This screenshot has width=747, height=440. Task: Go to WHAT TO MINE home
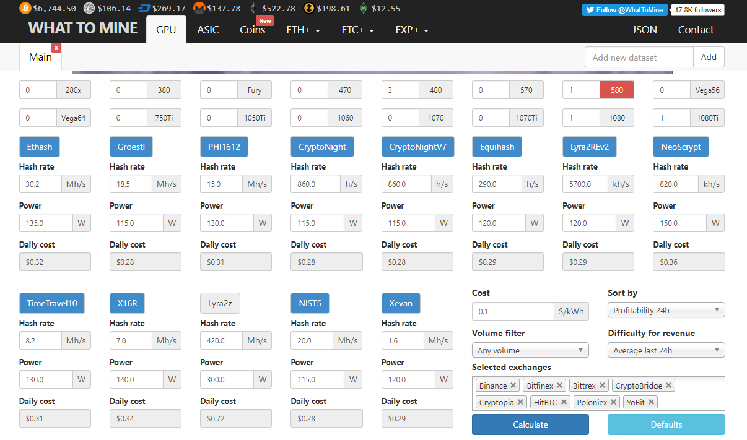(x=83, y=28)
